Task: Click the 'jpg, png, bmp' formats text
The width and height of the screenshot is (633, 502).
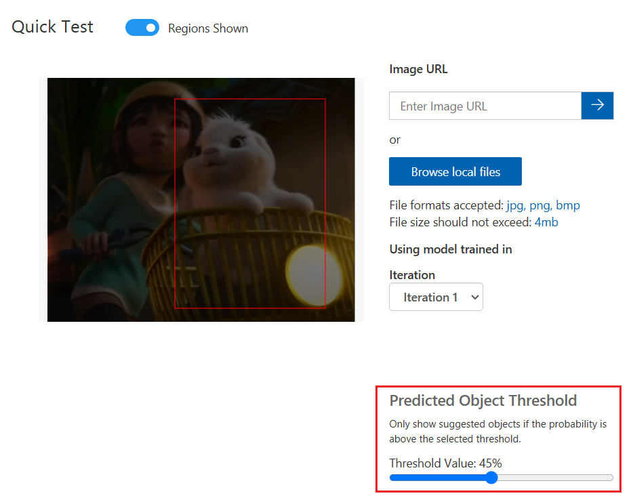Action: click(543, 205)
